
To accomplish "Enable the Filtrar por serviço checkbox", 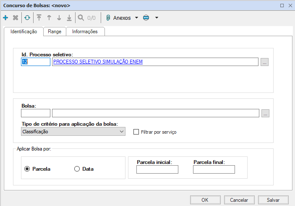I will pyautogui.click(x=136, y=132).
